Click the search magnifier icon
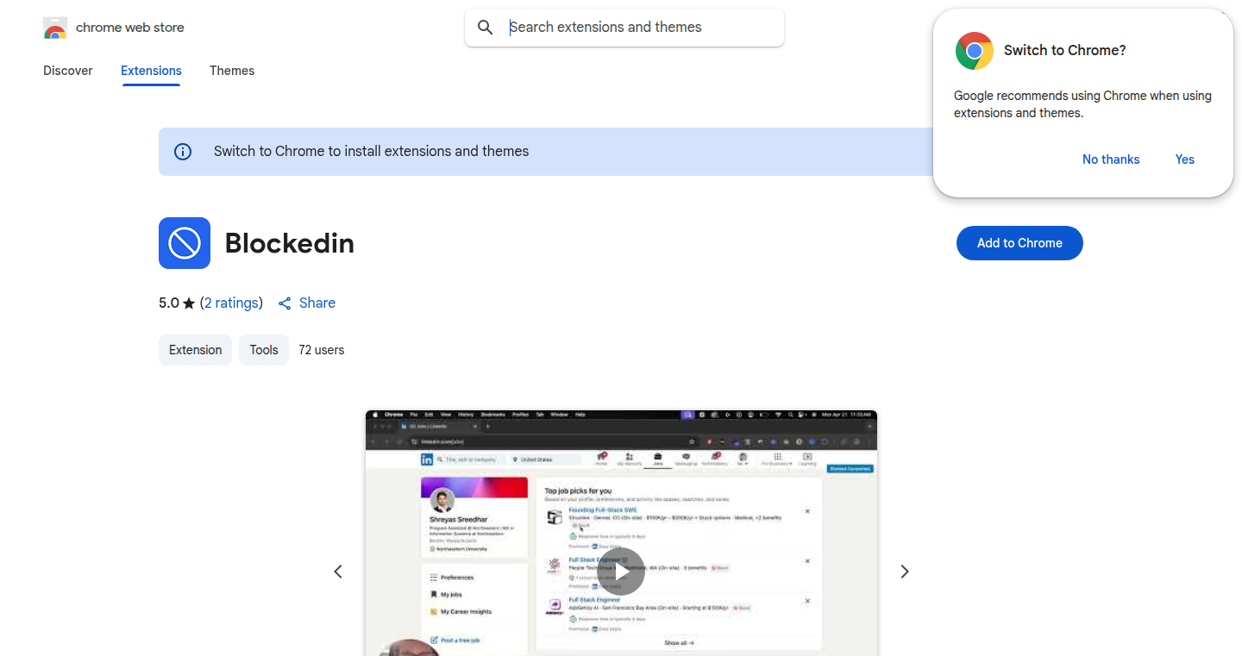 [486, 28]
